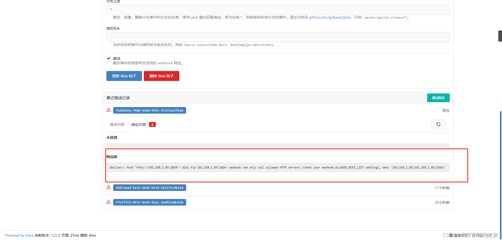Screen dimensions: 502x240
Task: Switch to the 请求内容 tab
Action: 117,125
